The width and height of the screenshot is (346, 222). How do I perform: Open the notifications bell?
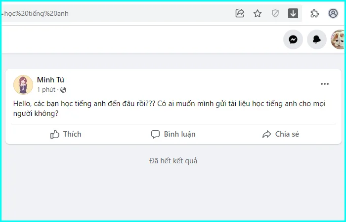317,39
